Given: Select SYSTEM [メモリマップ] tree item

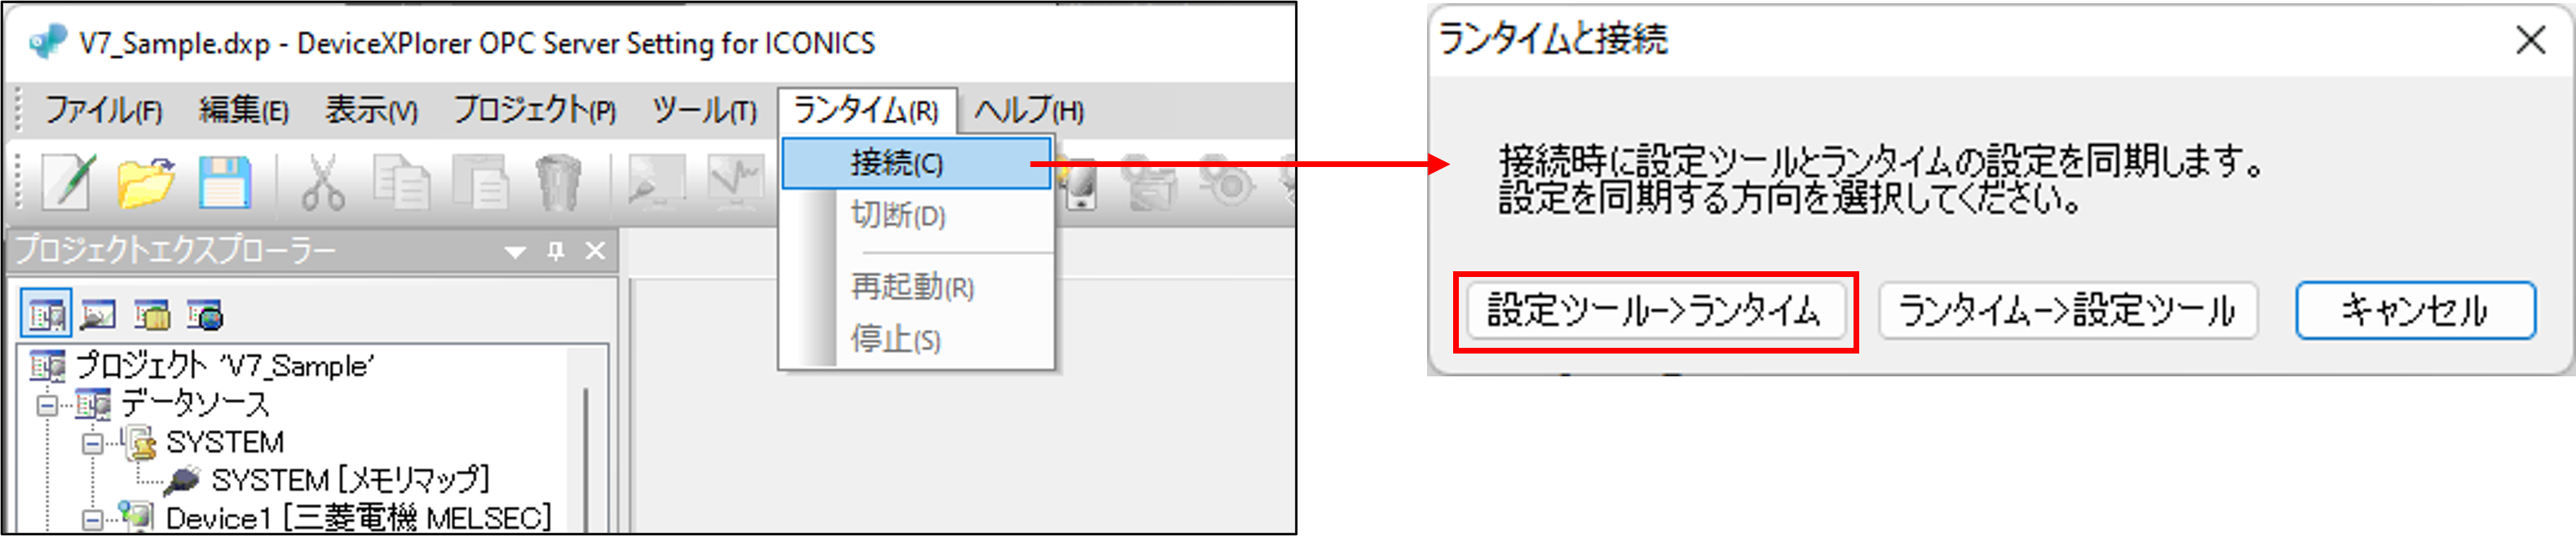Looking at the screenshot, I should click(350, 481).
